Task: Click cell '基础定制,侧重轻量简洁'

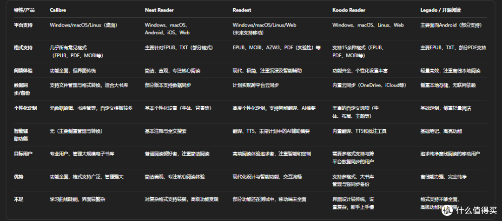Action: [446, 108]
